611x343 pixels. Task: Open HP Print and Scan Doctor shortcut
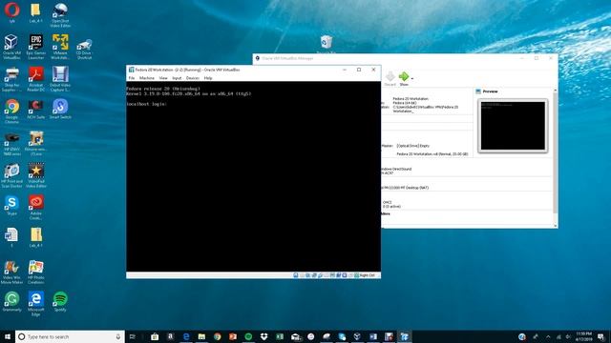coord(11,175)
